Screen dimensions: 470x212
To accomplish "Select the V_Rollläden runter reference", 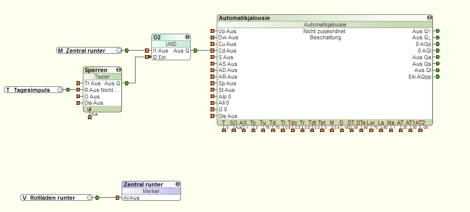I will click(x=57, y=198).
